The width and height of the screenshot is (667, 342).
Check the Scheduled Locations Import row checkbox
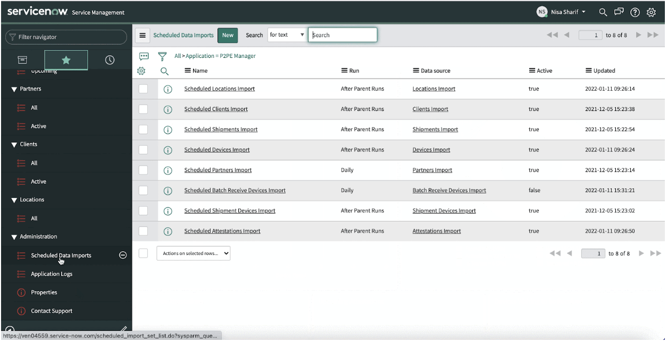[143, 89]
